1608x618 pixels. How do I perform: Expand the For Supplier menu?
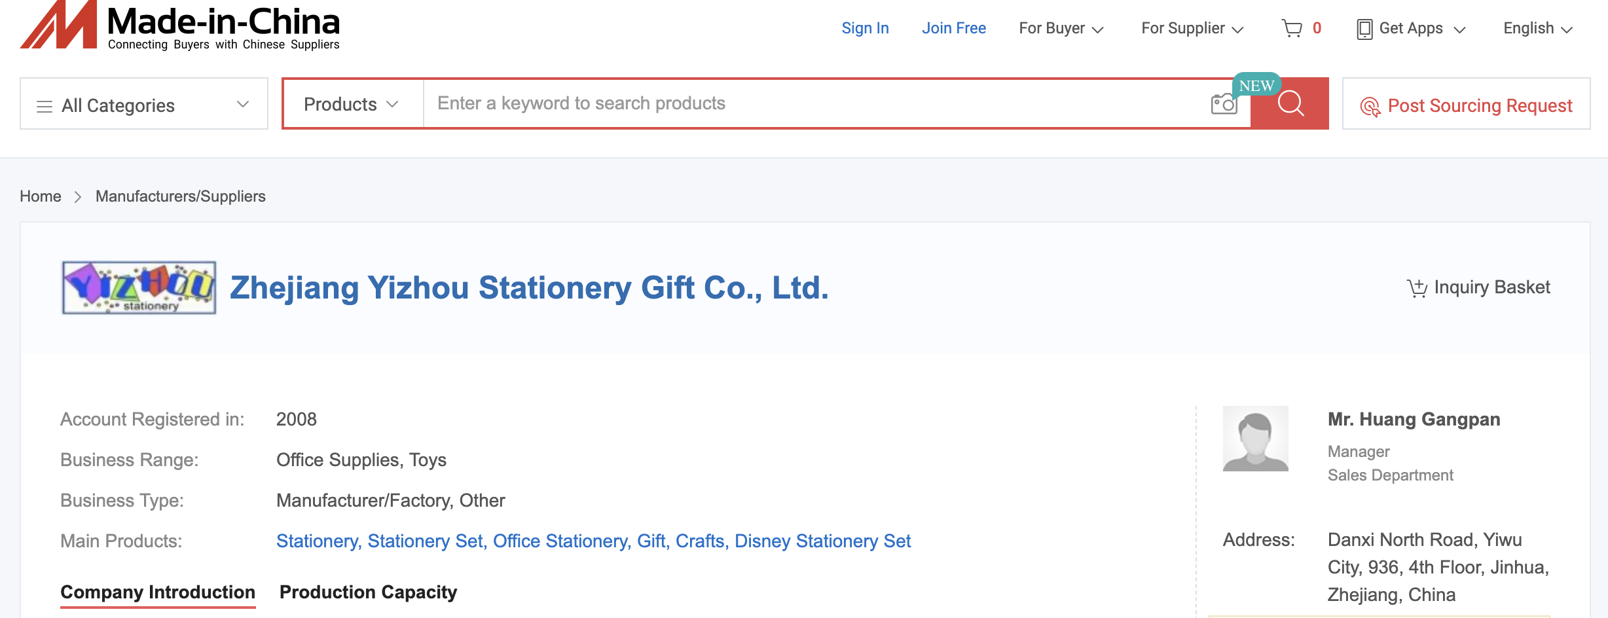click(1192, 29)
